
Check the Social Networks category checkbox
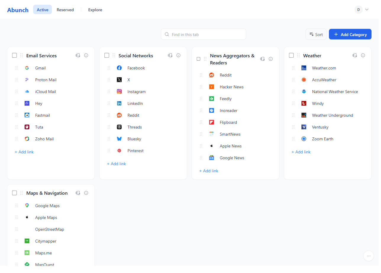click(107, 55)
